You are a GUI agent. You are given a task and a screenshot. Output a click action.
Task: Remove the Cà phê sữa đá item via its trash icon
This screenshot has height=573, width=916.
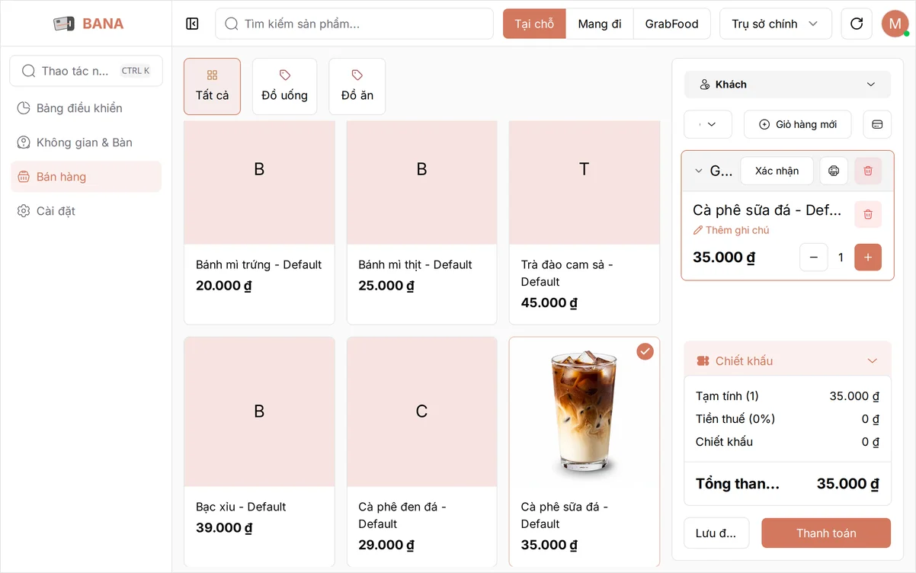(x=868, y=214)
